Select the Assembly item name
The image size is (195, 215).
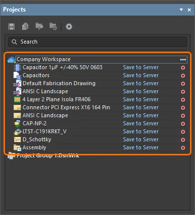[34, 147]
